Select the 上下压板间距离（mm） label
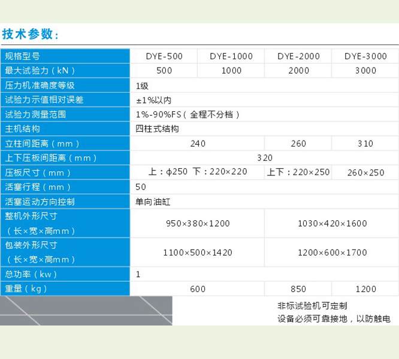The width and height of the screenshot is (399, 359). [51, 158]
